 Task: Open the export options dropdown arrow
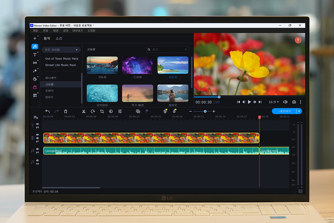pos(299,111)
